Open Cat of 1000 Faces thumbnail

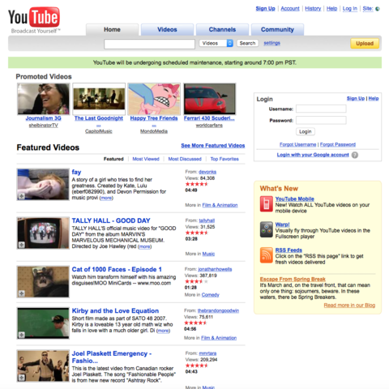coord(43,282)
